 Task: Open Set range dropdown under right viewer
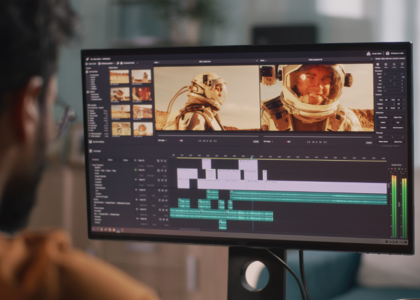pos(268,142)
